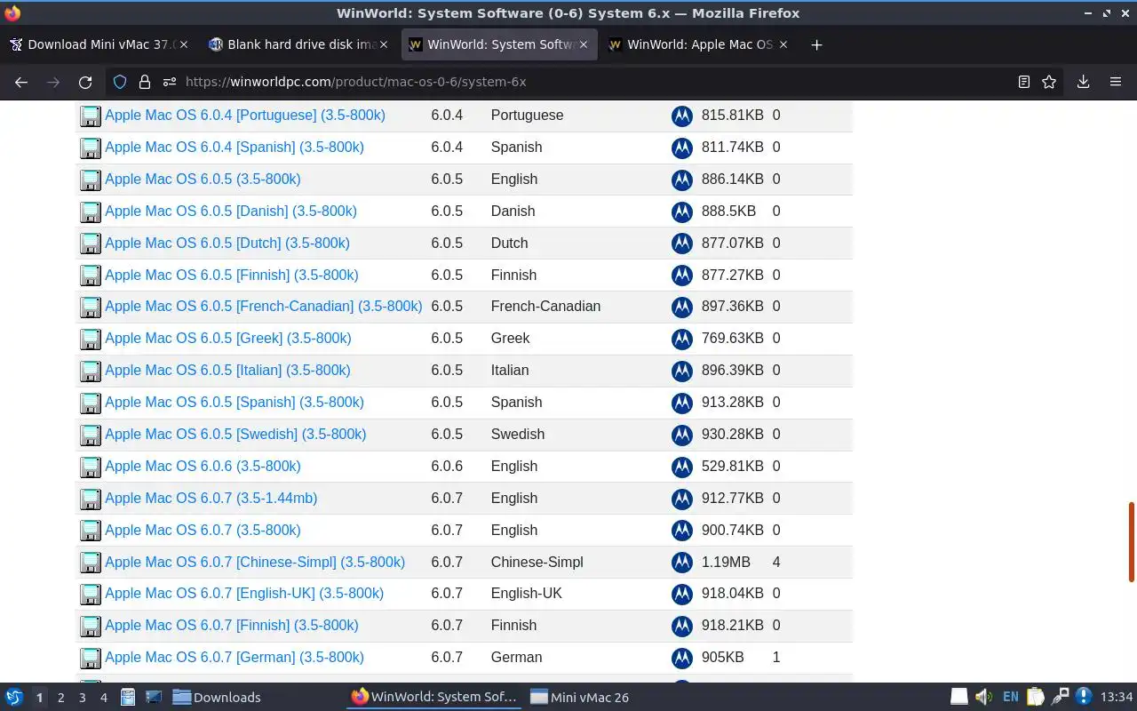Open Apple Mac OS 6.0.7 (3.5-1.44mb) link
Viewport: 1137px width, 711px height.
(211, 499)
